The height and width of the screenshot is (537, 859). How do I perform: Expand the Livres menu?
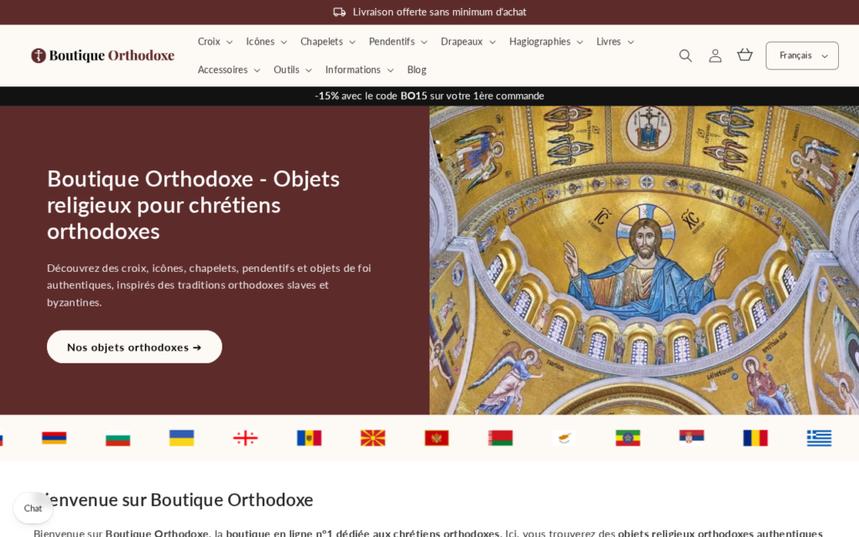(x=615, y=42)
